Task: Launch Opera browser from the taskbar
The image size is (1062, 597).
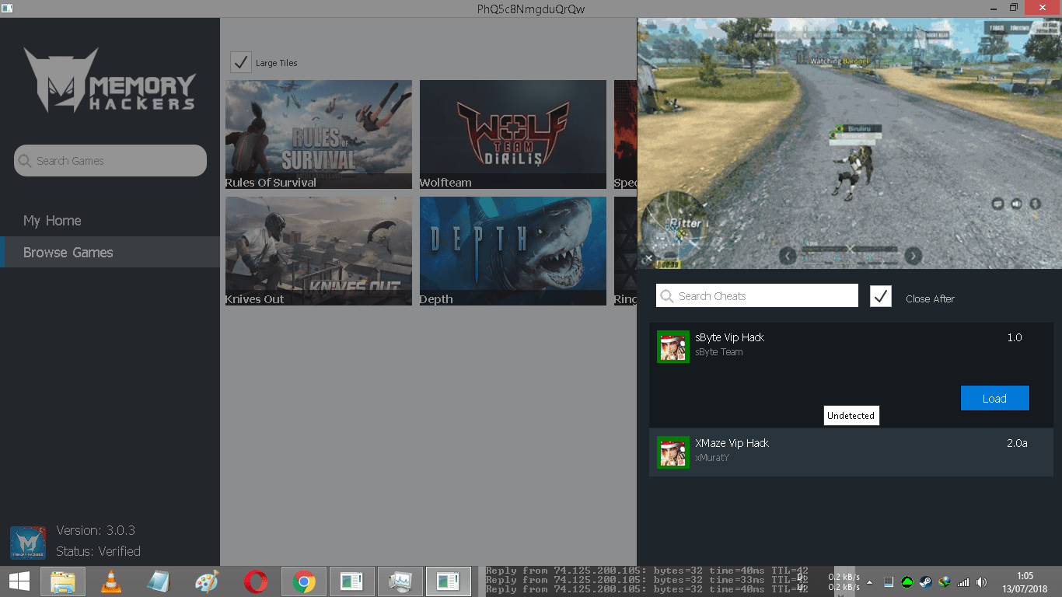Action: (x=255, y=581)
